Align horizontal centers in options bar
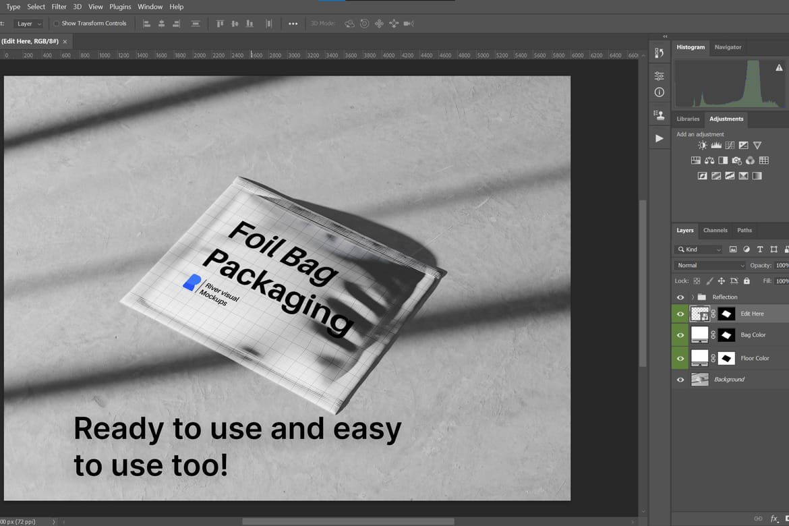 coord(162,24)
